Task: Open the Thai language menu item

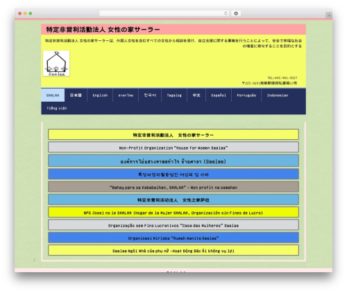Action: tap(126, 95)
